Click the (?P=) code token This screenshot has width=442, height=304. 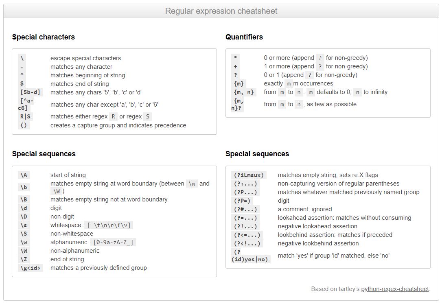pyautogui.click(x=242, y=201)
